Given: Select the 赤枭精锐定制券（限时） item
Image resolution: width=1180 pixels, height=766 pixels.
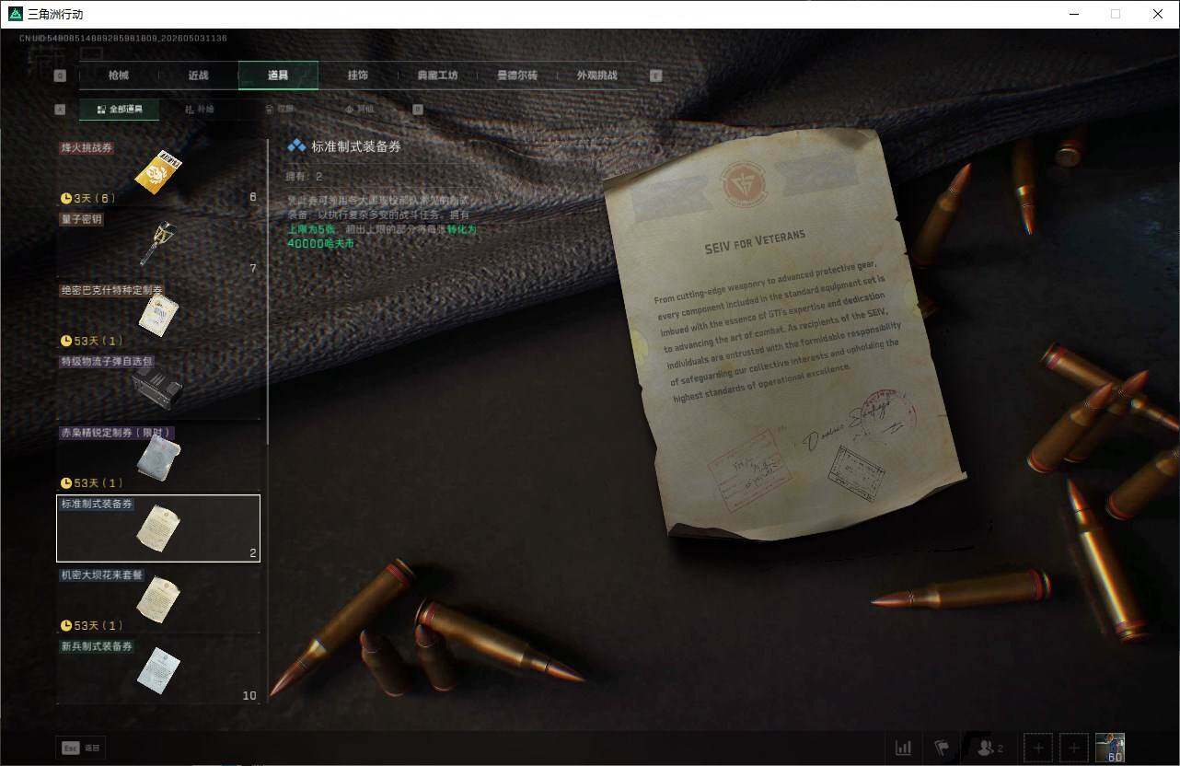Looking at the screenshot, I should point(158,458).
